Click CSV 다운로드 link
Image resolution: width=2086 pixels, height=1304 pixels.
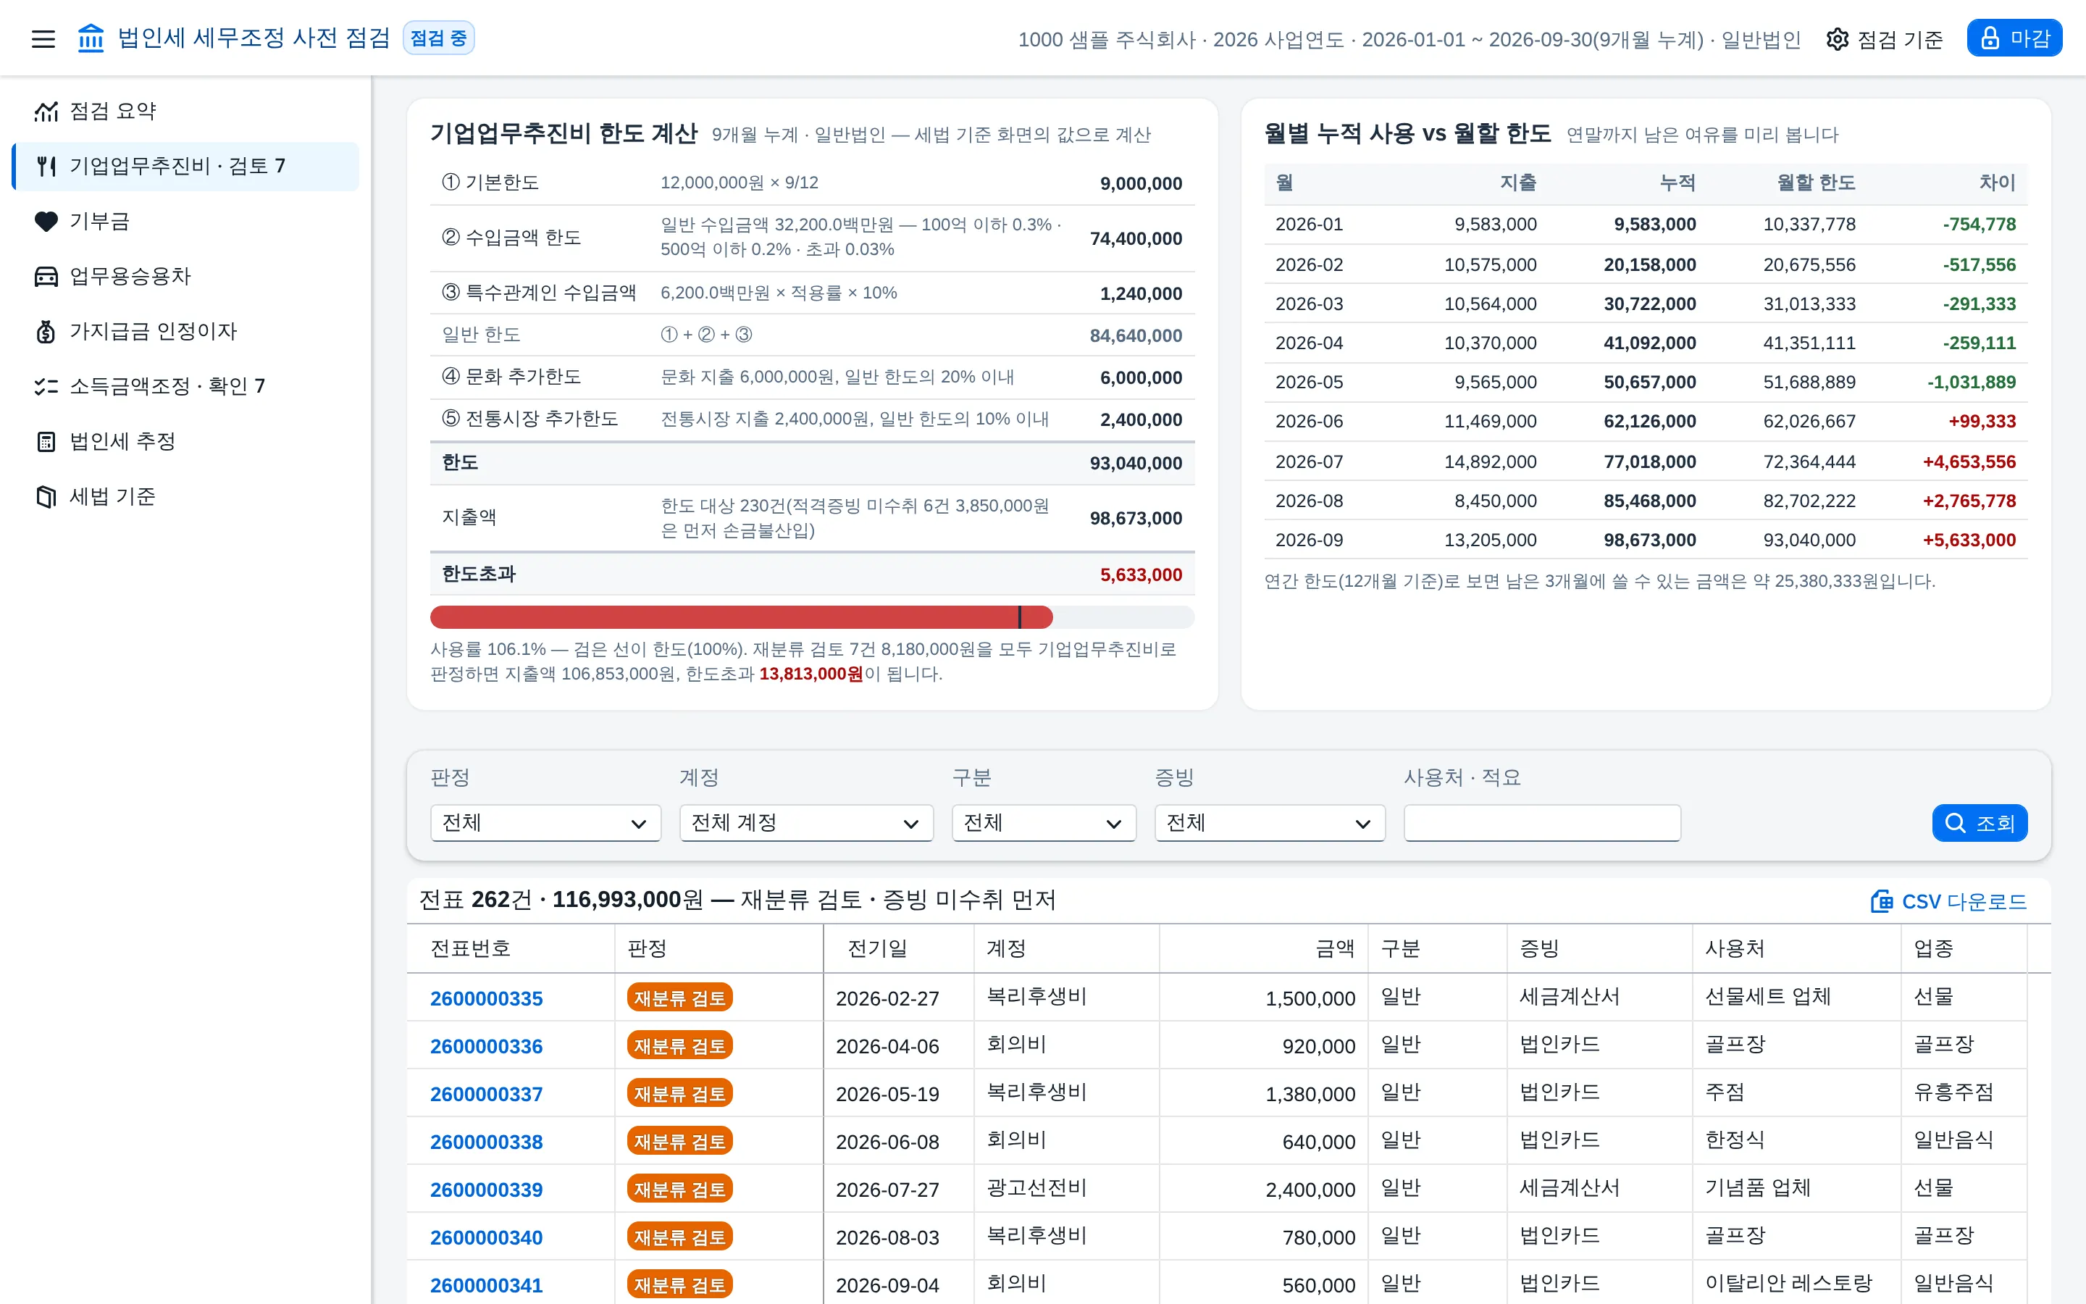[1949, 901]
